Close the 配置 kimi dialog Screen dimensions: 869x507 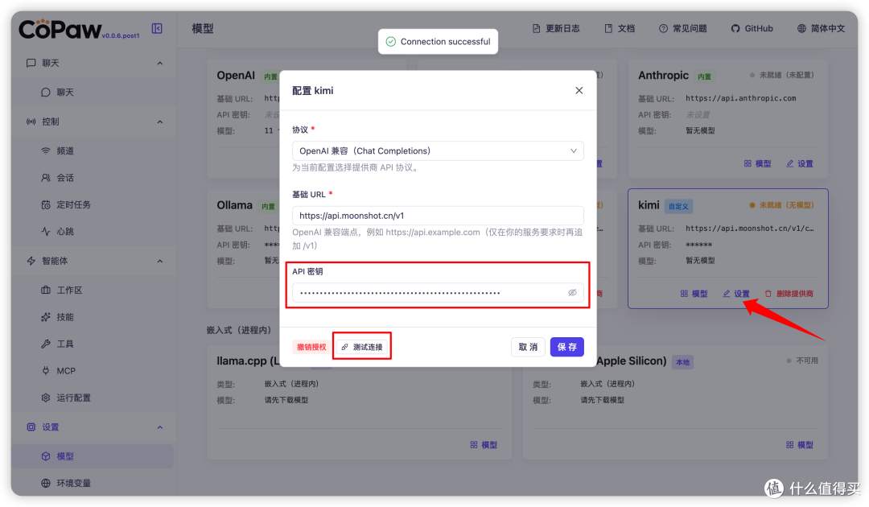579,91
